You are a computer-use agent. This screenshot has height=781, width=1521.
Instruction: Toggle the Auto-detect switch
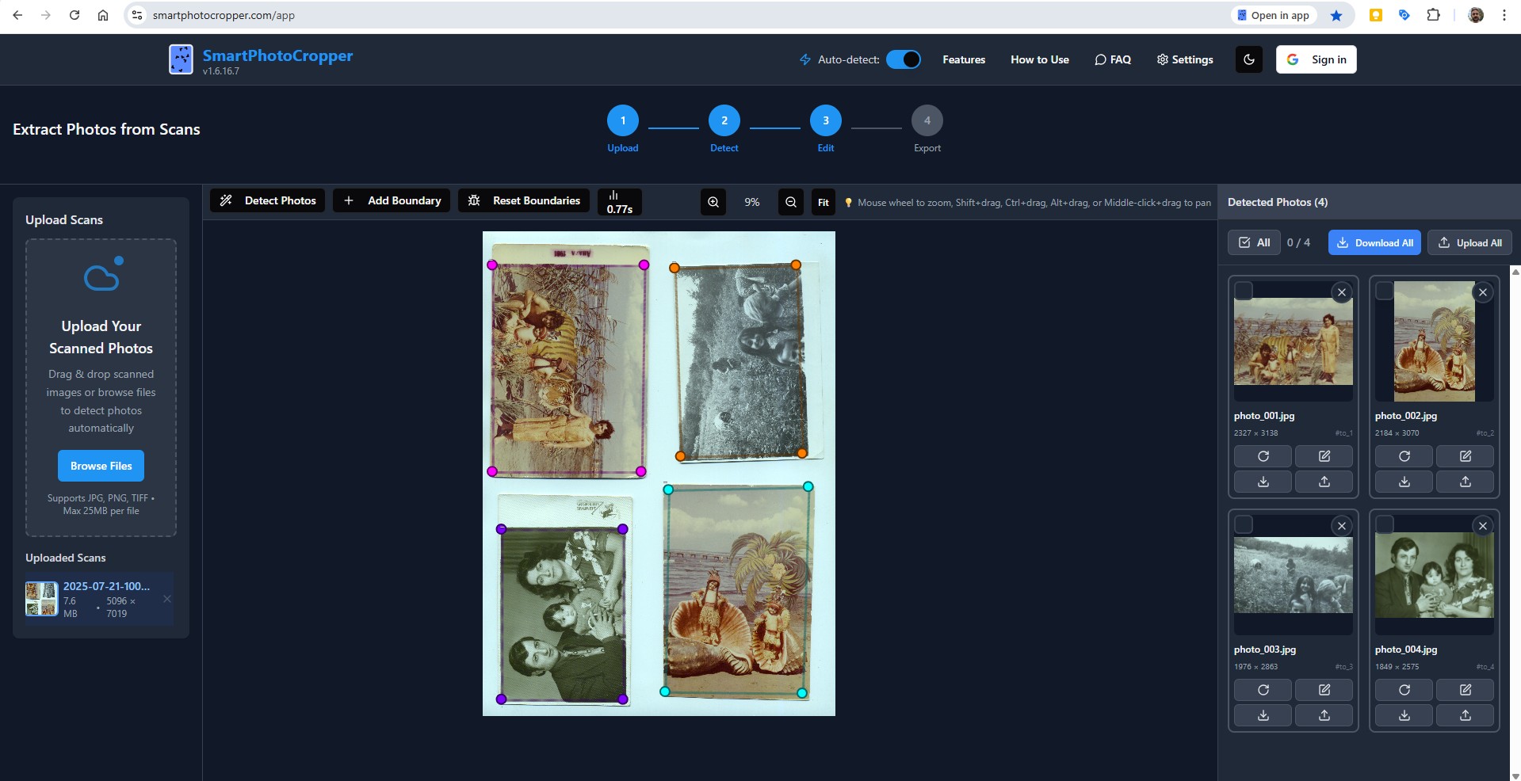point(903,59)
